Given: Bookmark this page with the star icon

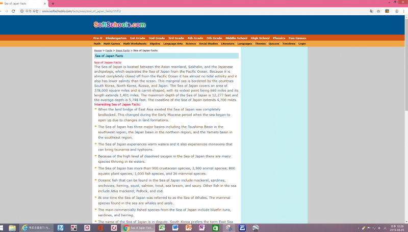Looking at the screenshot, I should click(x=378, y=11).
